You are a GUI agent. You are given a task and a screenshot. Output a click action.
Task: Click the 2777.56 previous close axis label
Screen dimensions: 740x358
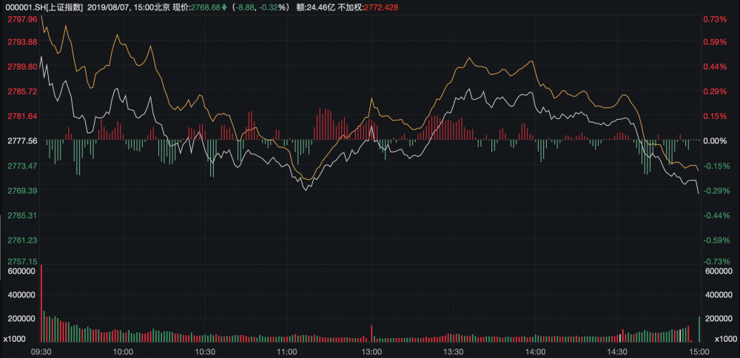point(23,141)
